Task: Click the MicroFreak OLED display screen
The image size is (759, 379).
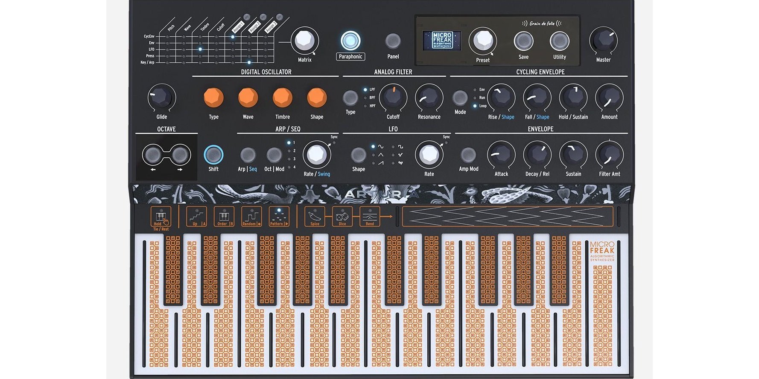Action: click(x=442, y=41)
